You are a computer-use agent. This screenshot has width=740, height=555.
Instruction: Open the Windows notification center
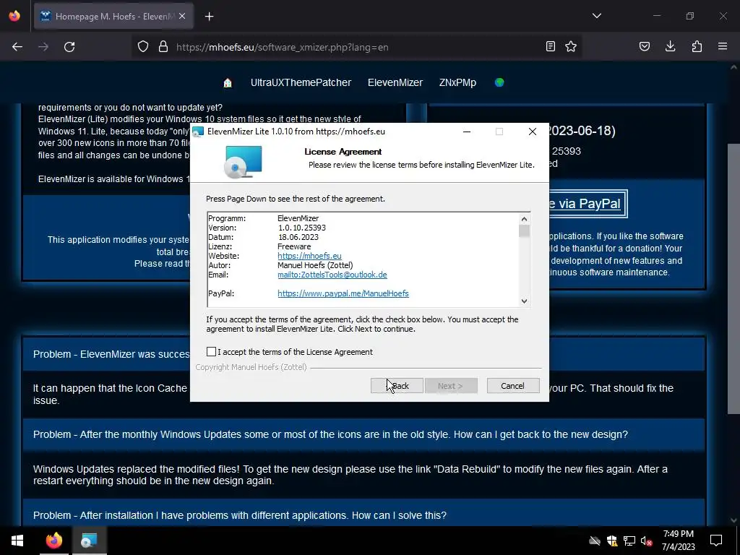pyautogui.click(x=716, y=541)
